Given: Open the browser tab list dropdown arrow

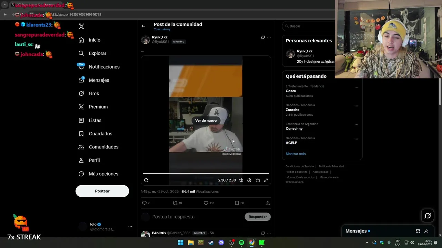Looking at the screenshot, I should pos(4,5).
